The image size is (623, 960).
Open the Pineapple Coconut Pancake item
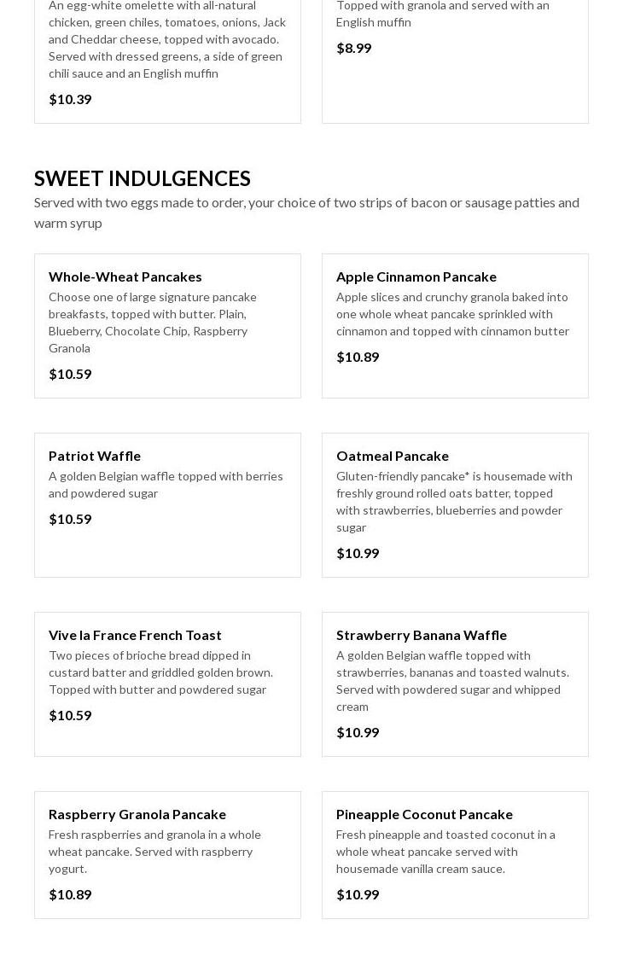pos(424,814)
